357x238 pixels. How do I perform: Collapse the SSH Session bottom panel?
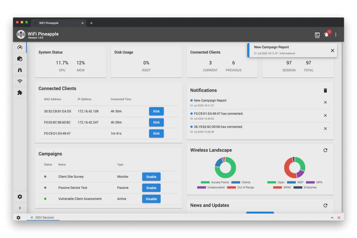click(332, 217)
